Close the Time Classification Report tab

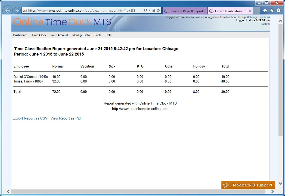(250, 11)
